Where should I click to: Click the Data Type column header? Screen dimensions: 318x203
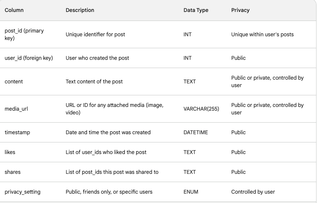[x=196, y=10]
